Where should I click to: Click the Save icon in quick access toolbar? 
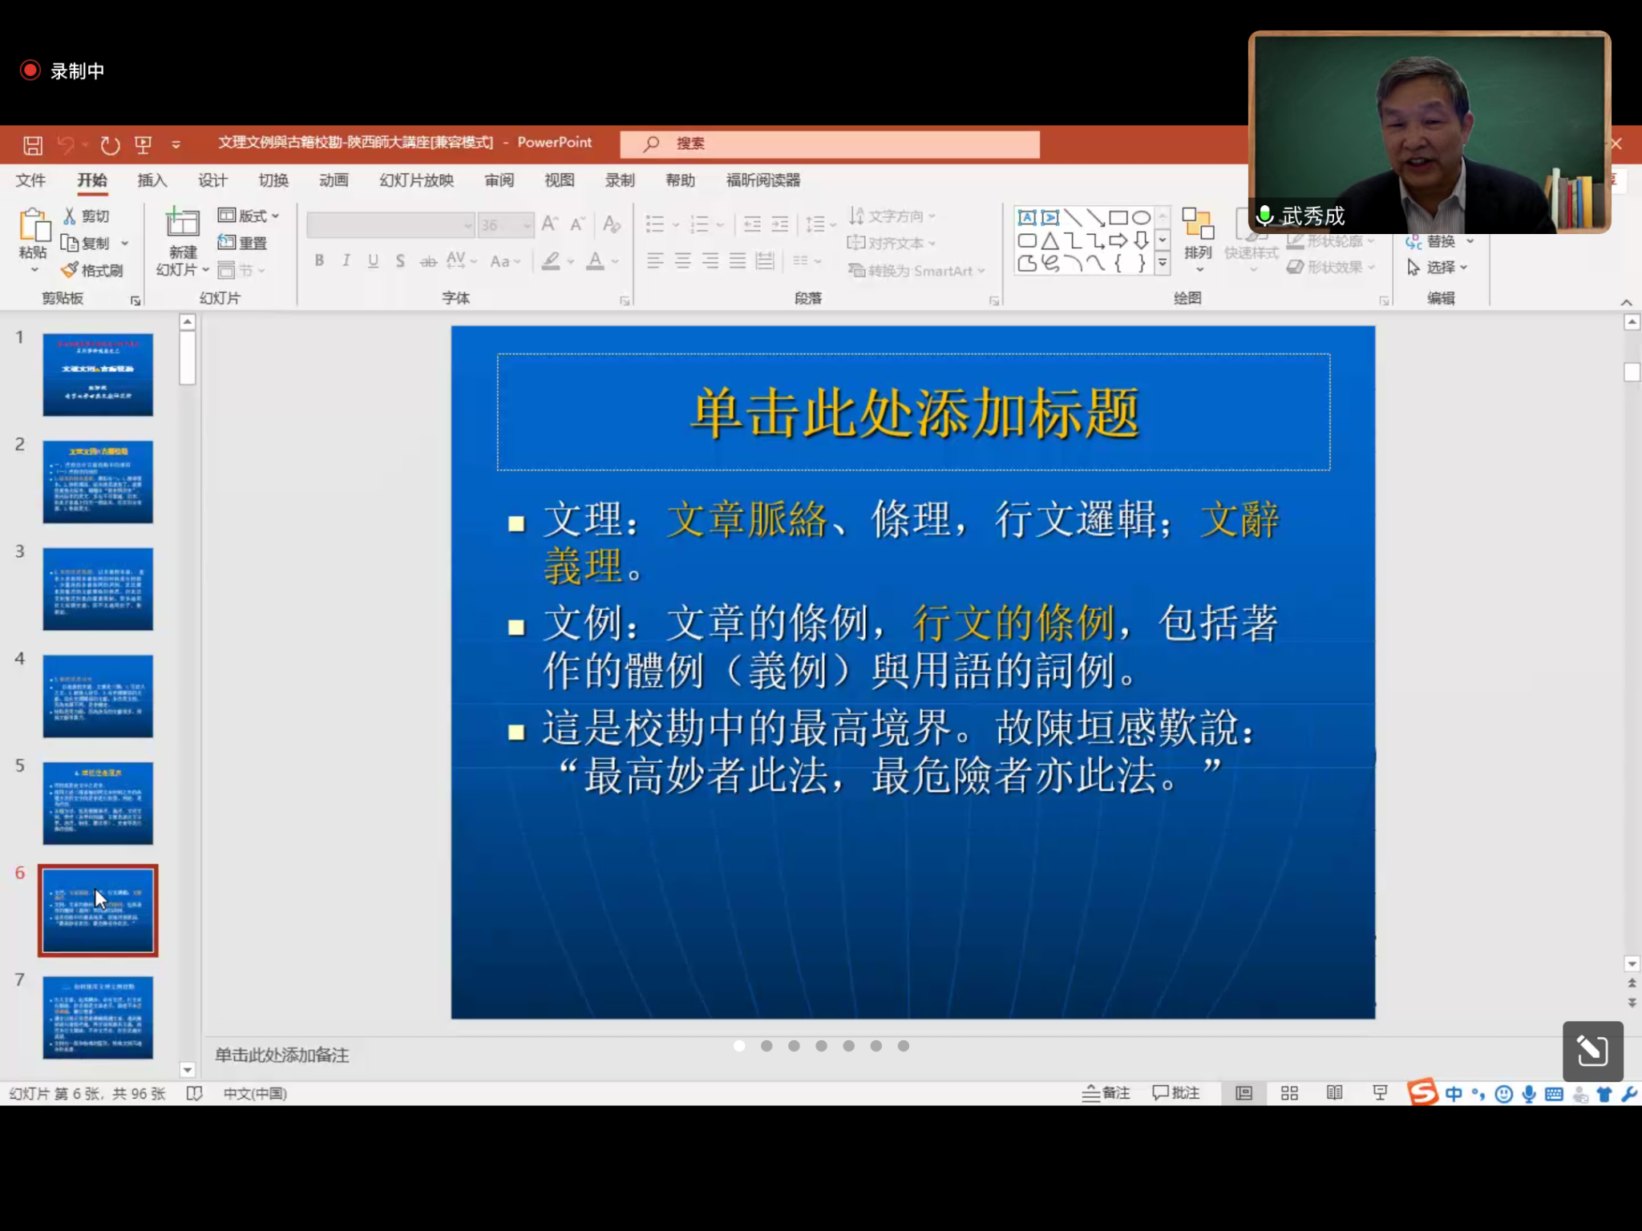[x=32, y=145]
